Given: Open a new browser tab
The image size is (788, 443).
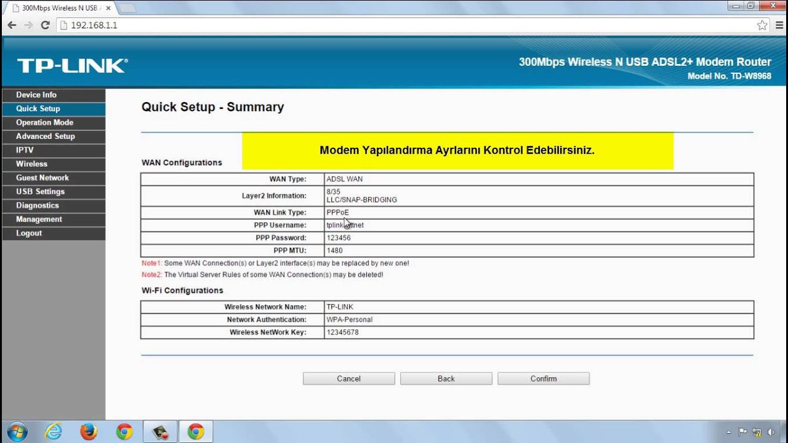Looking at the screenshot, I should [127, 8].
